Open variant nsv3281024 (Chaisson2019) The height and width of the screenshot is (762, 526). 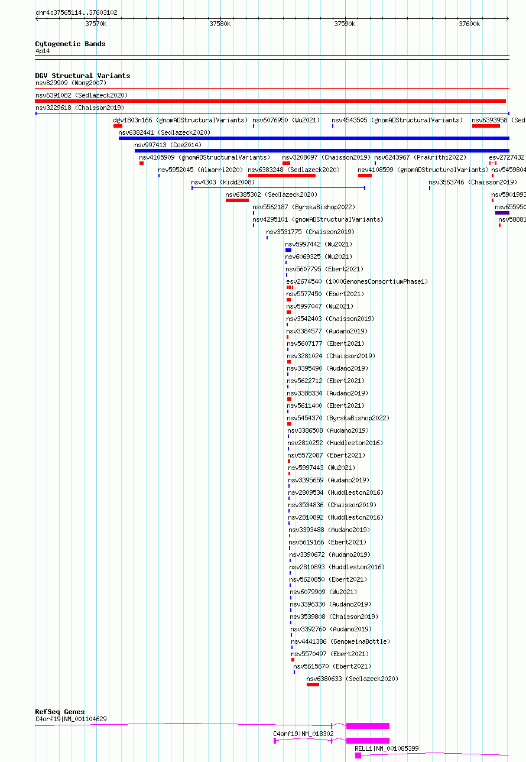click(332, 356)
